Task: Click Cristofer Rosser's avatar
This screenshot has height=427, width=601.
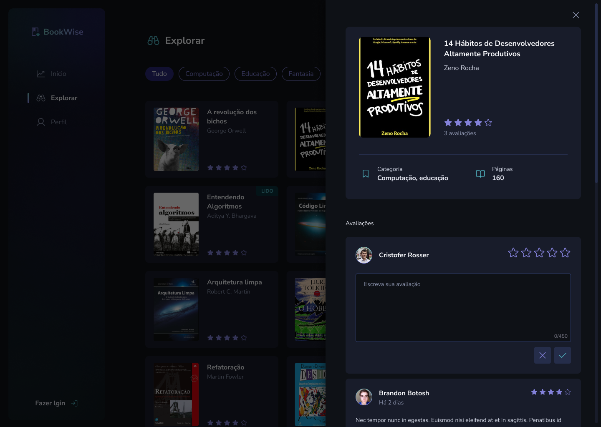Action: [364, 255]
